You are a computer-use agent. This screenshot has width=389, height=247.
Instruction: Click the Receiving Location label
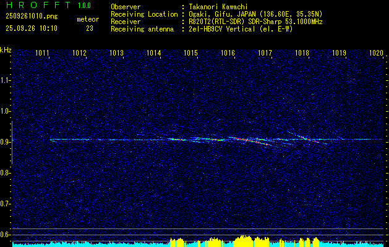point(144,14)
